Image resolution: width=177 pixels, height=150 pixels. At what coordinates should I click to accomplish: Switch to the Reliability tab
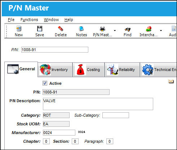[122, 70]
